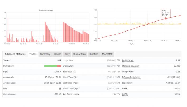Viewport: 187px width, 107px height.
Task: Open the Summary tab
Action: (x=45, y=54)
